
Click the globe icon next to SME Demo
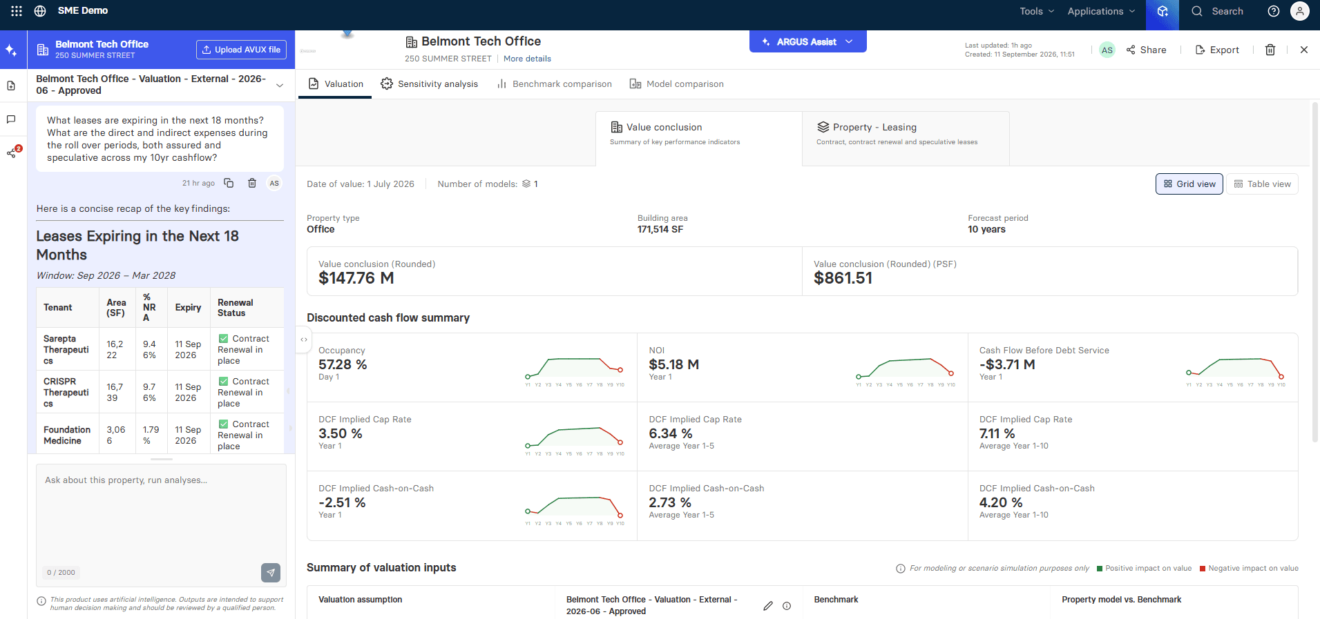coord(40,11)
